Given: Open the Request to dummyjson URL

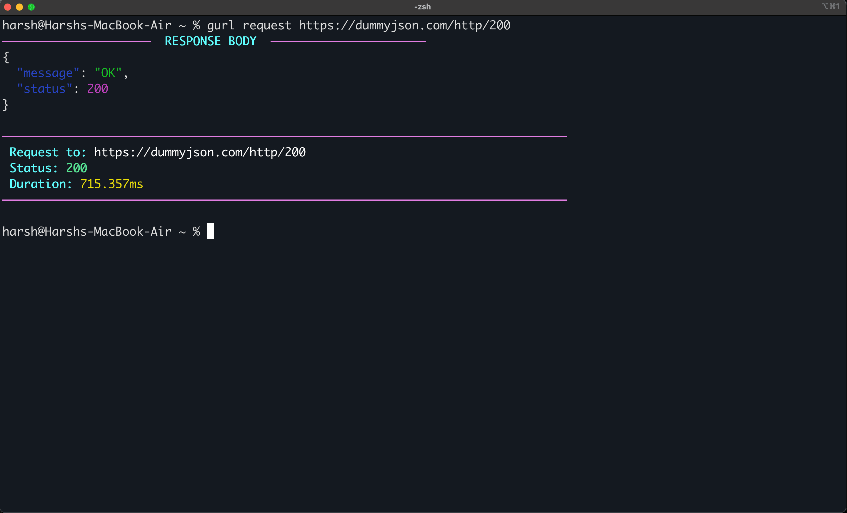Looking at the screenshot, I should 200,152.
